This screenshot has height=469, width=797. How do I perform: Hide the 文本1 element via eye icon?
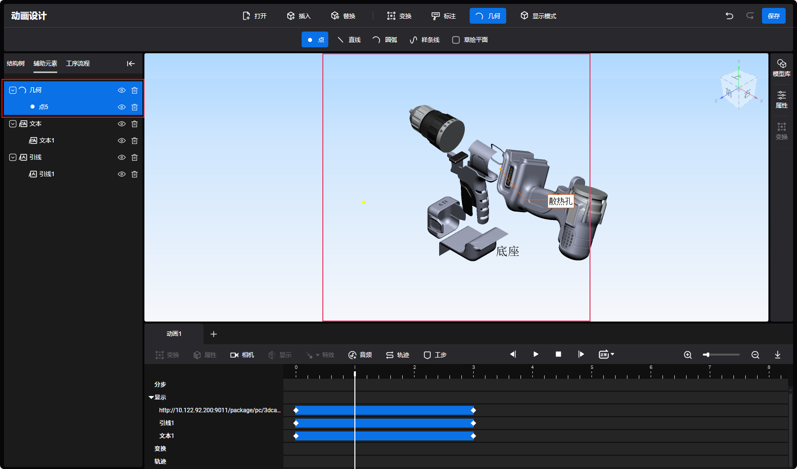pos(122,141)
